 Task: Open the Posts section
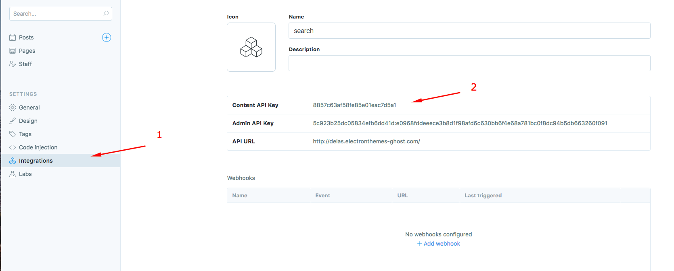click(x=26, y=37)
